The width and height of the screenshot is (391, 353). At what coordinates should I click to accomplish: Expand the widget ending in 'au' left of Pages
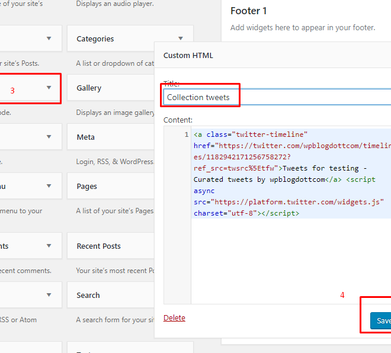point(49,186)
